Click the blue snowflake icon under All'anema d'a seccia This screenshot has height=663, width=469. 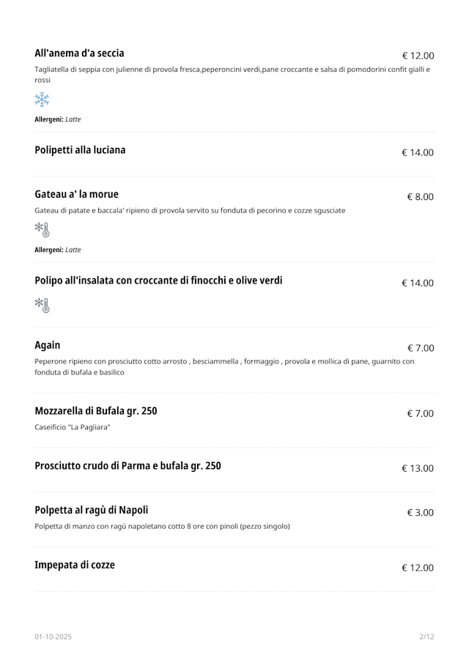[x=42, y=100]
